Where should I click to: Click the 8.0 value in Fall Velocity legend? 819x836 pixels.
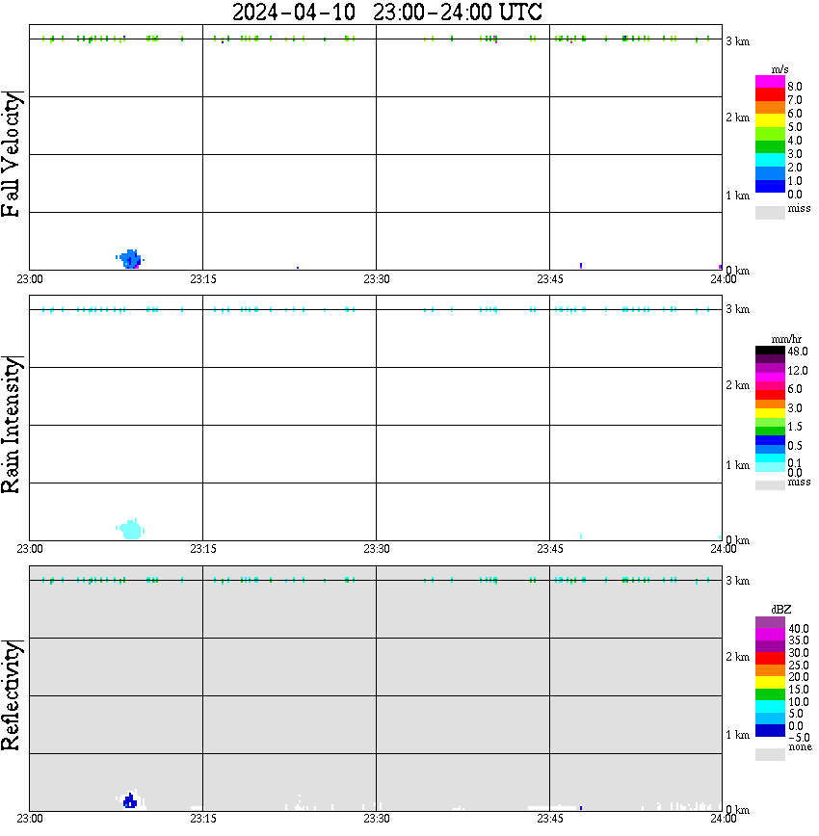[x=795, y=87]
